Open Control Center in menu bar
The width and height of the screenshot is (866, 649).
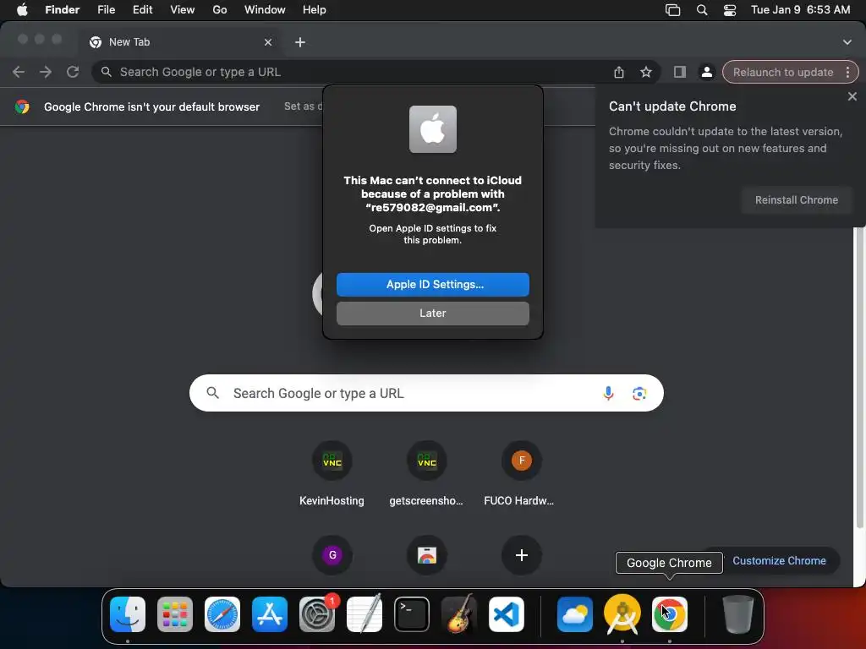click(x=730, y=10)
